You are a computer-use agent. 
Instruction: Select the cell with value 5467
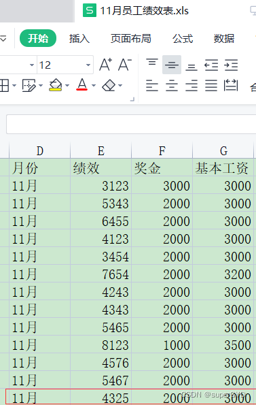click(x=101, y=380)
